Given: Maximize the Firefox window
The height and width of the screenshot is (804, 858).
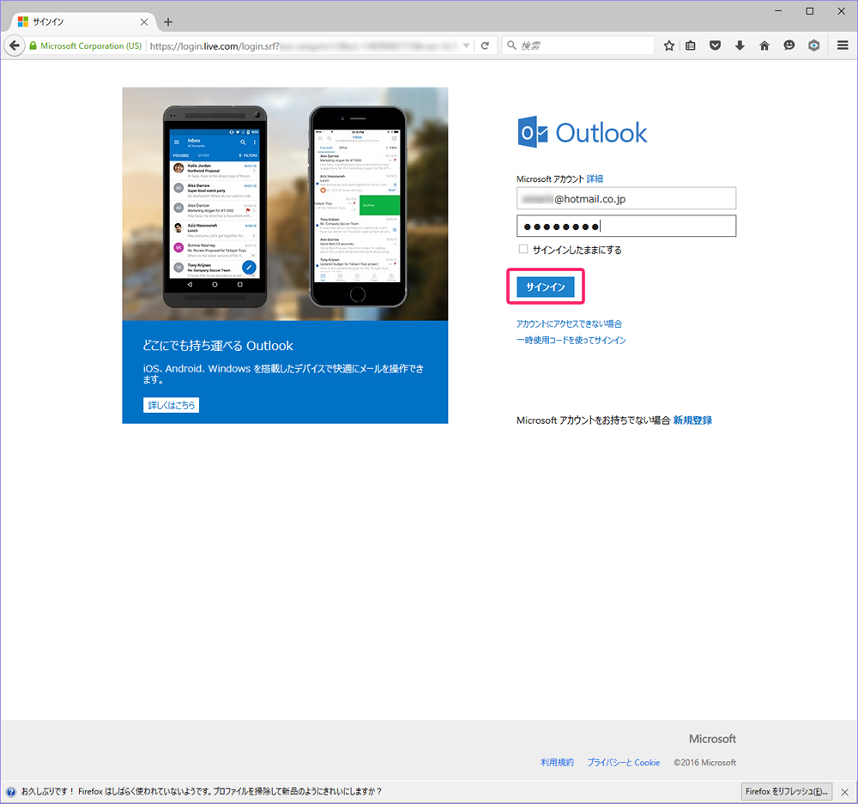Looking at the screenshot, I should (809, 11).
